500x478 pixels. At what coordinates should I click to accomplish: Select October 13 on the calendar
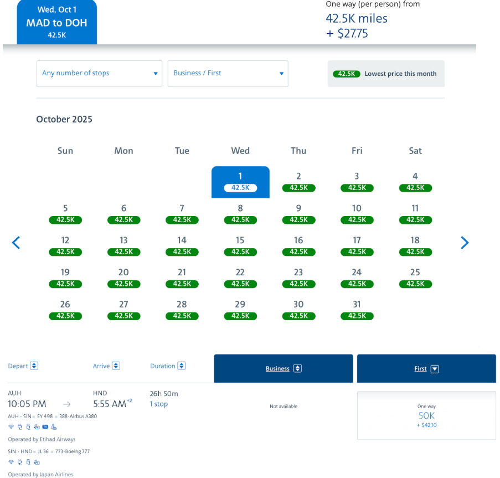click(x=123, y=246)
